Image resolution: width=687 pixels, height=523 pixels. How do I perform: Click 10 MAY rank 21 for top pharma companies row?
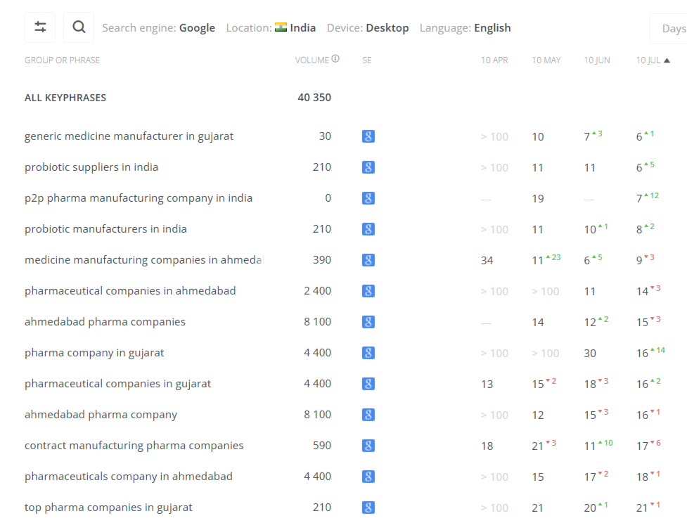click(538, 508)
